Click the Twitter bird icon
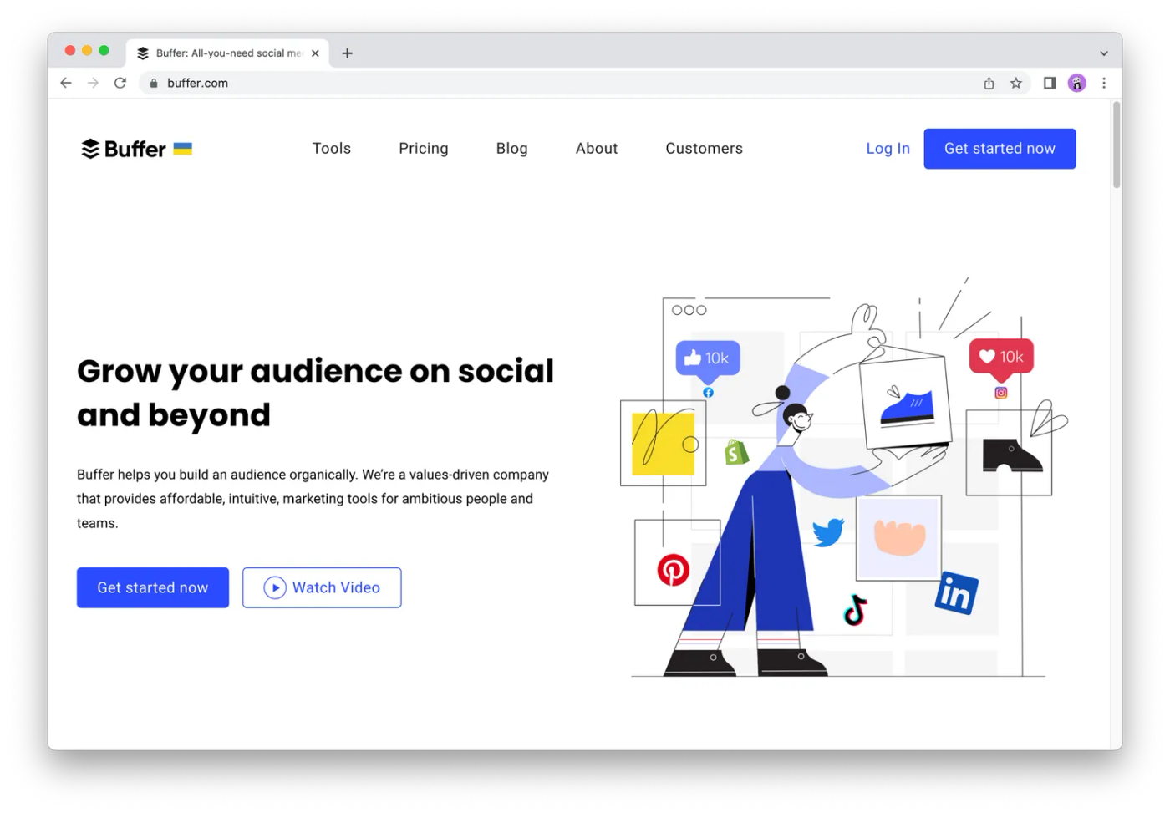Screen dimensions: 1170x813 (x=827, y=532)
